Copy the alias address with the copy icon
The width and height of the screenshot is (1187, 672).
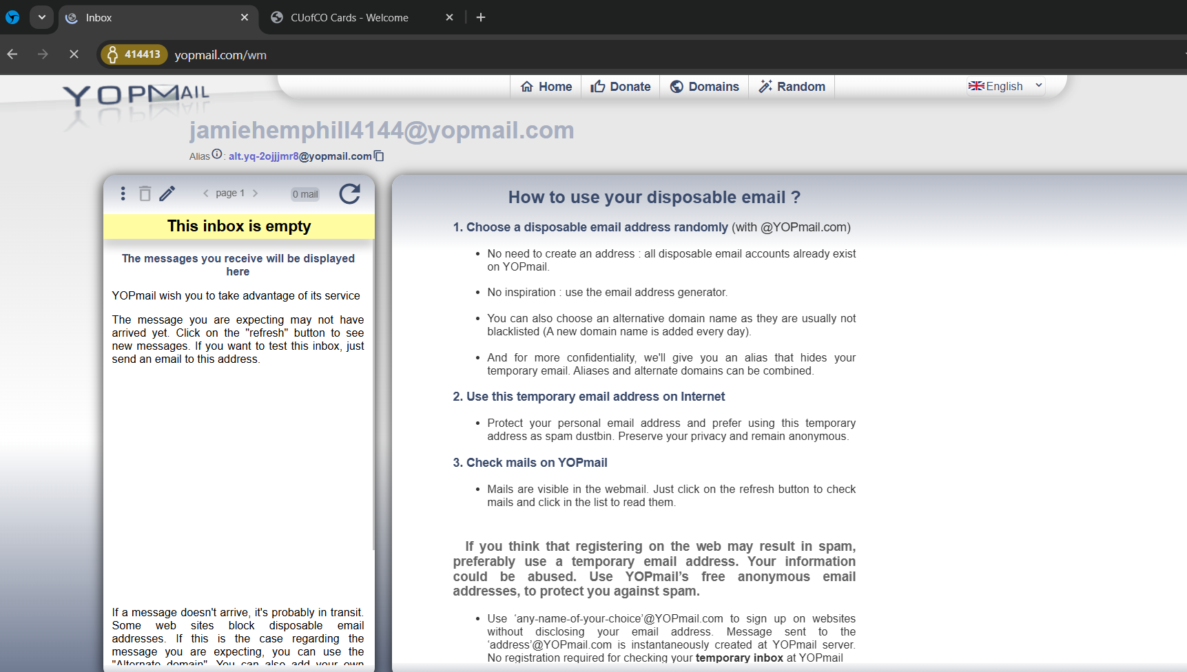(x=379, y=156)
